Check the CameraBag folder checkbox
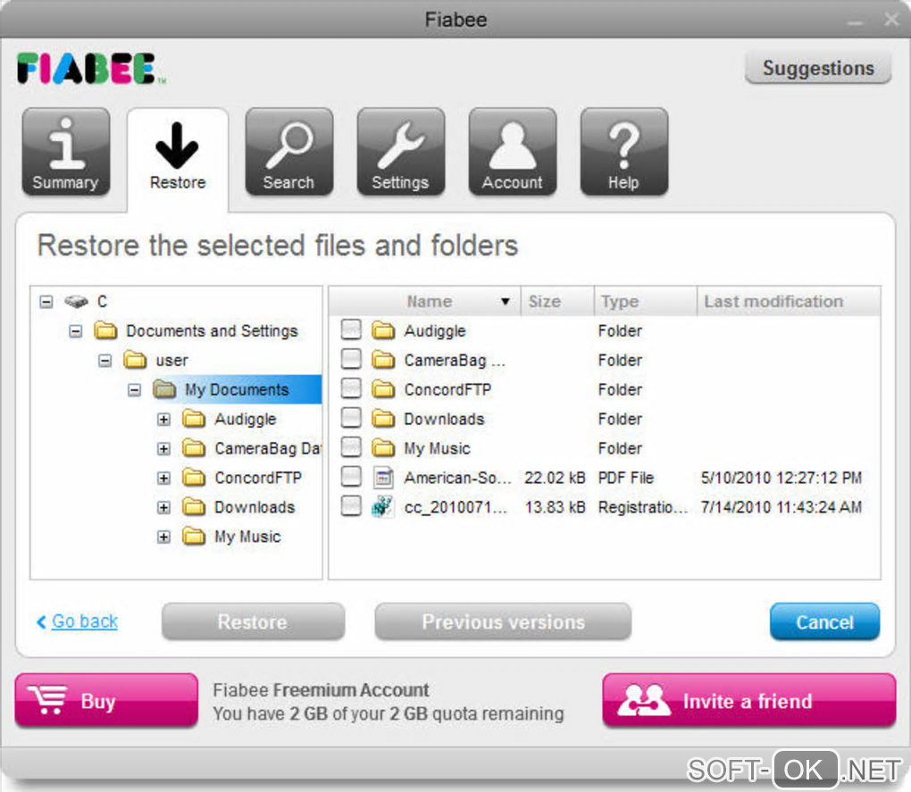911x792 pixels. coord(351,359)
